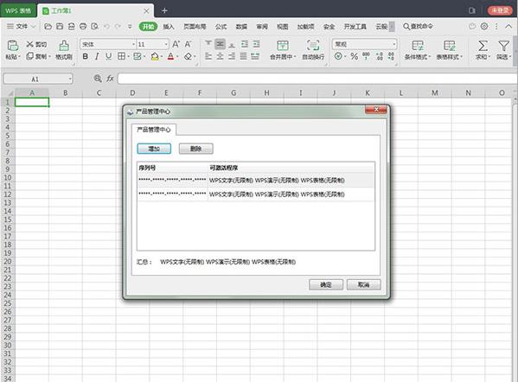Open the font name dropdown
The image size is (518, 382).
pyautogui.click(x=133, y=44)
